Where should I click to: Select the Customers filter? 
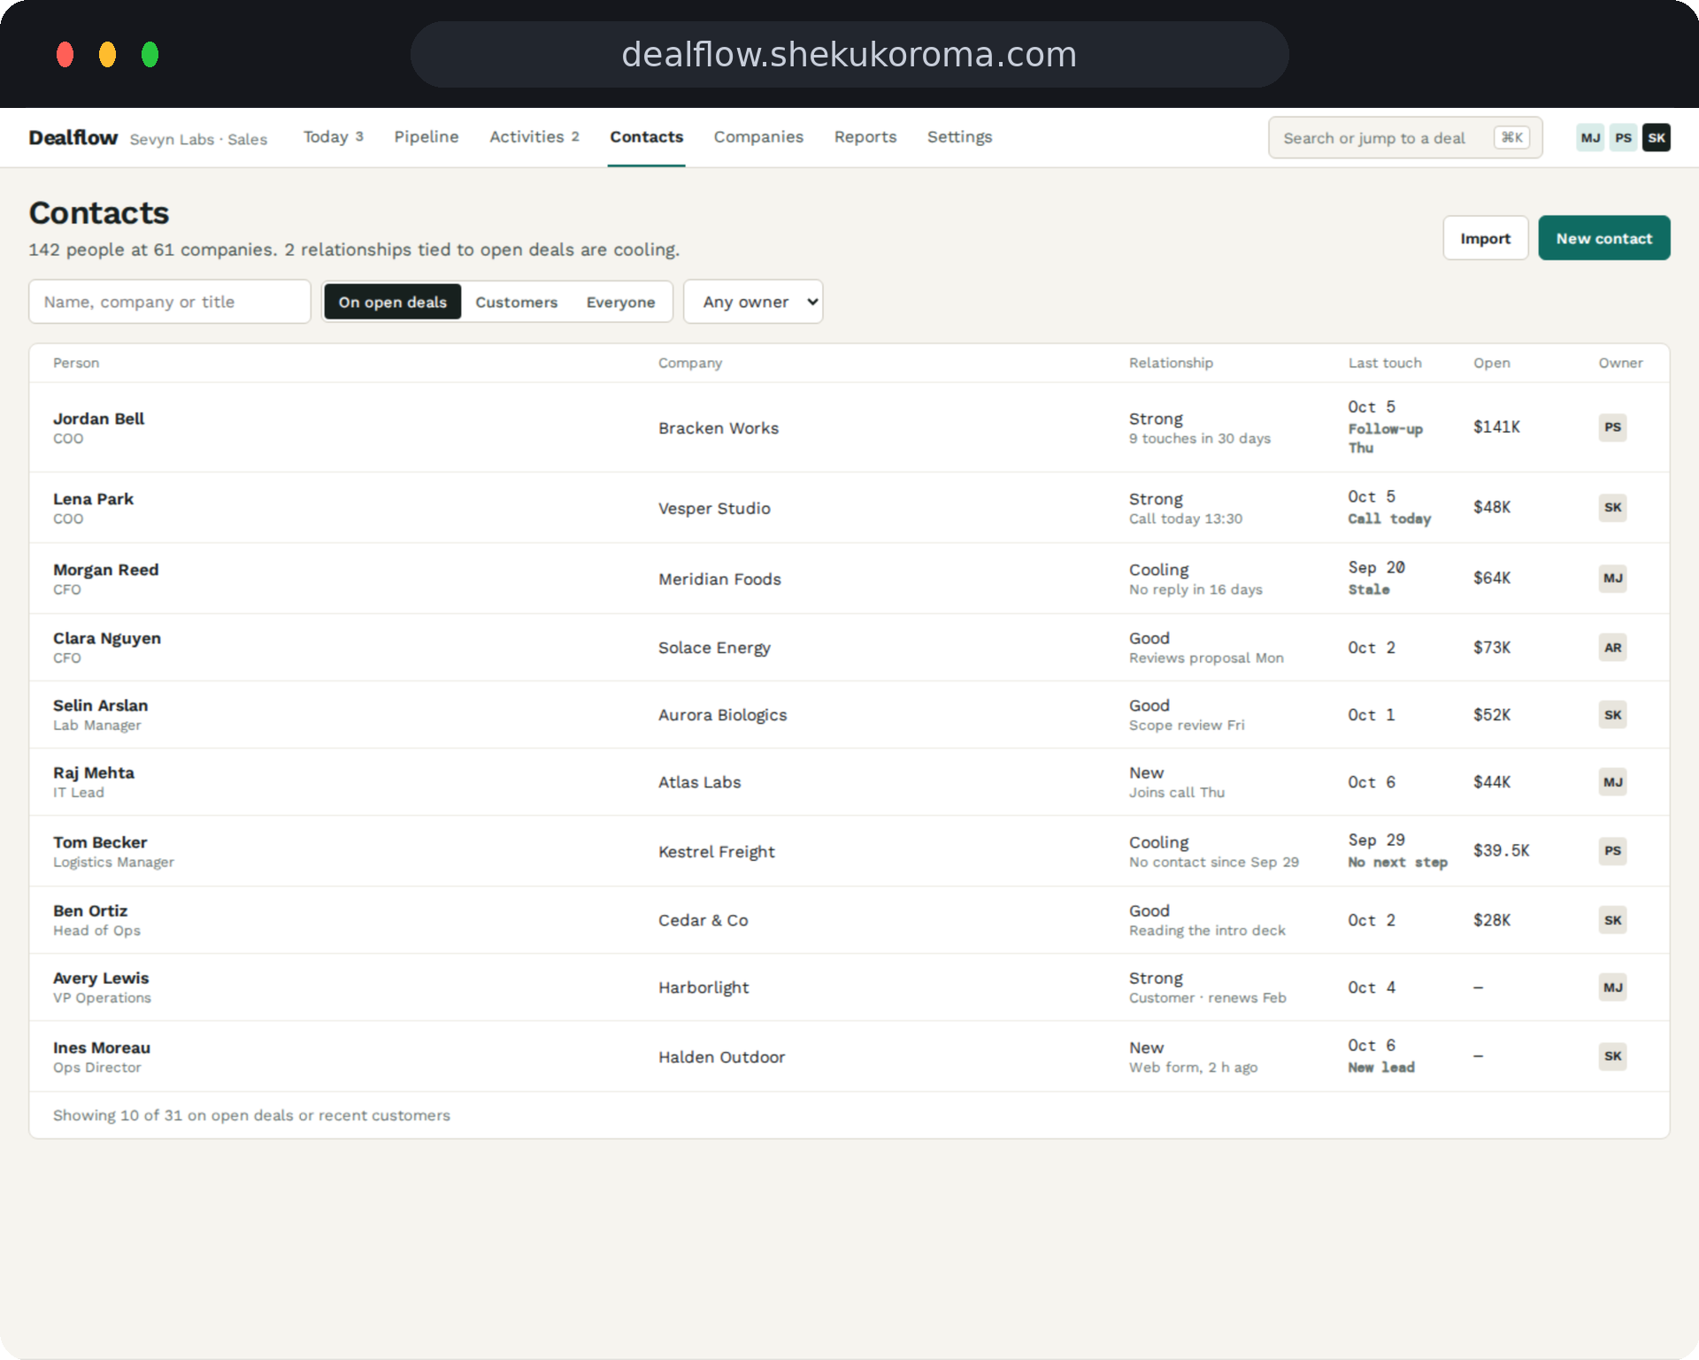[x=516, y=302]
